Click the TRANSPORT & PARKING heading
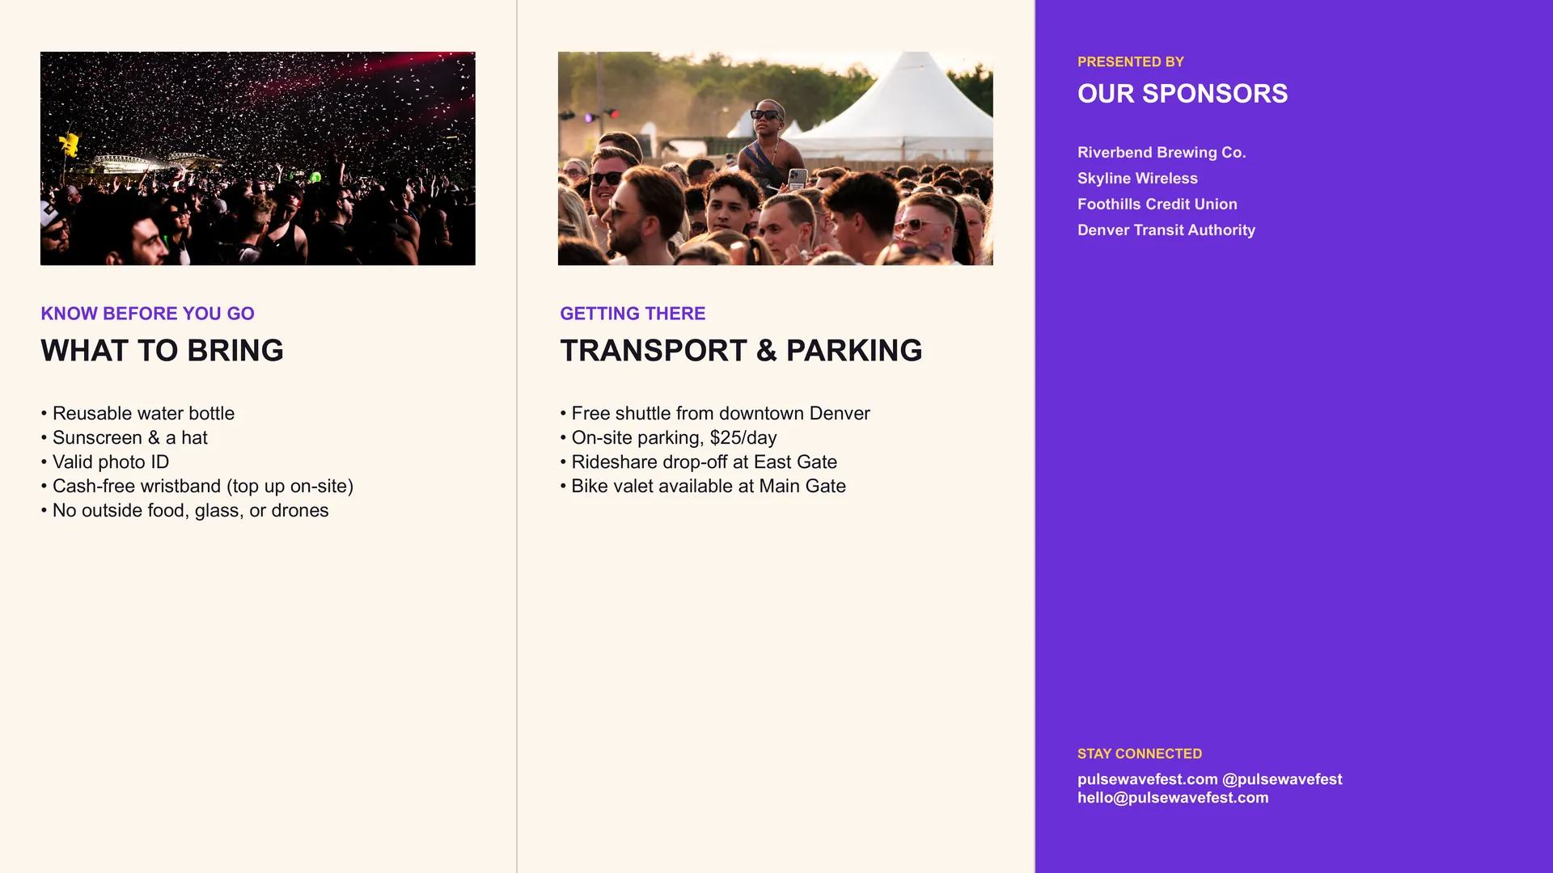Viewport: 1553px width, 873px height. click(741, 350)
